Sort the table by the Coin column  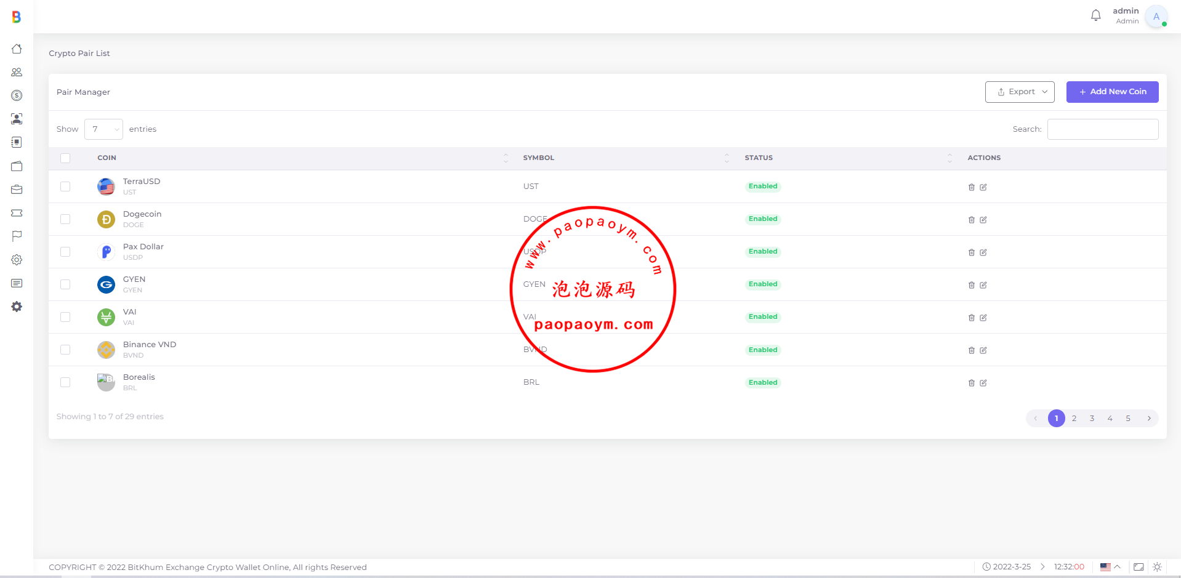pos(107,158)
